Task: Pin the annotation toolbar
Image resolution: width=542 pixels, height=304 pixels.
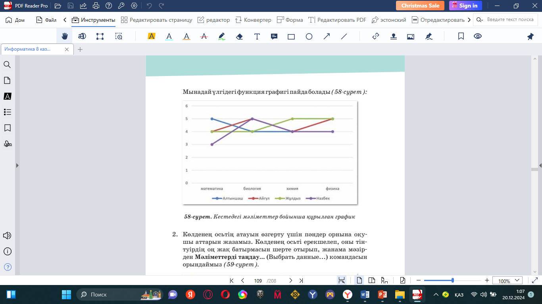Action: tap(530, 36)
